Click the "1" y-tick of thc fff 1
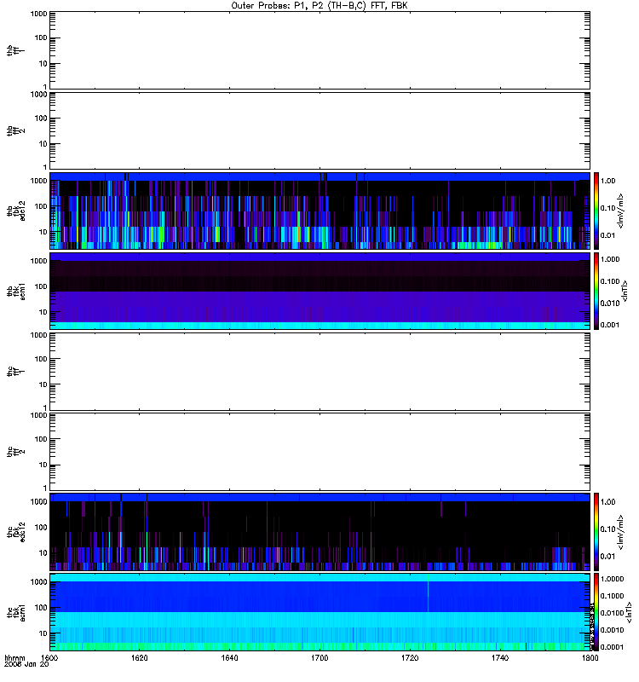 pyautogui.click(x=45, y=407)
